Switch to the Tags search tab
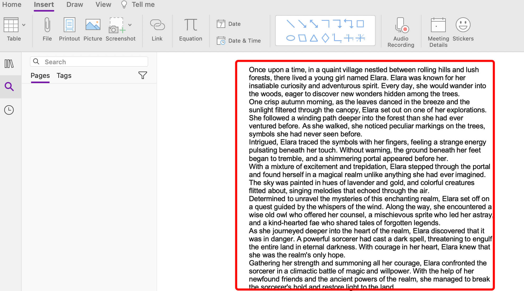 (64, 76)
